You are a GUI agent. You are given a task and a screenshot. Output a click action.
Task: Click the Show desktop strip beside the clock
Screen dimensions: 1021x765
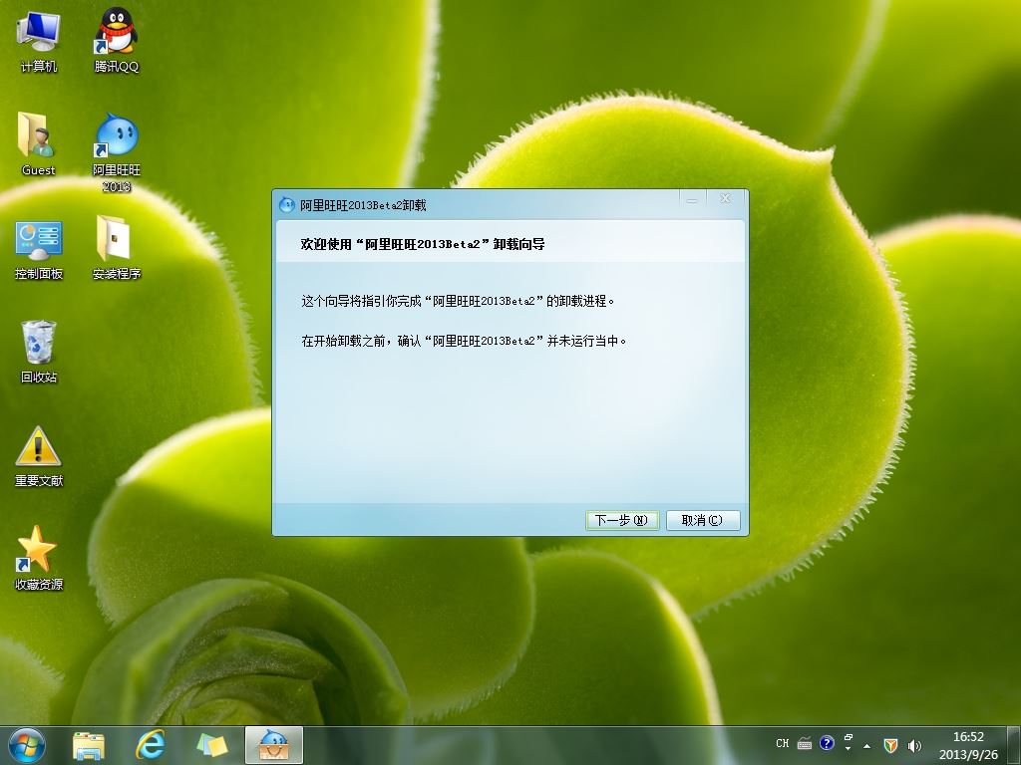click(1015, 745)
